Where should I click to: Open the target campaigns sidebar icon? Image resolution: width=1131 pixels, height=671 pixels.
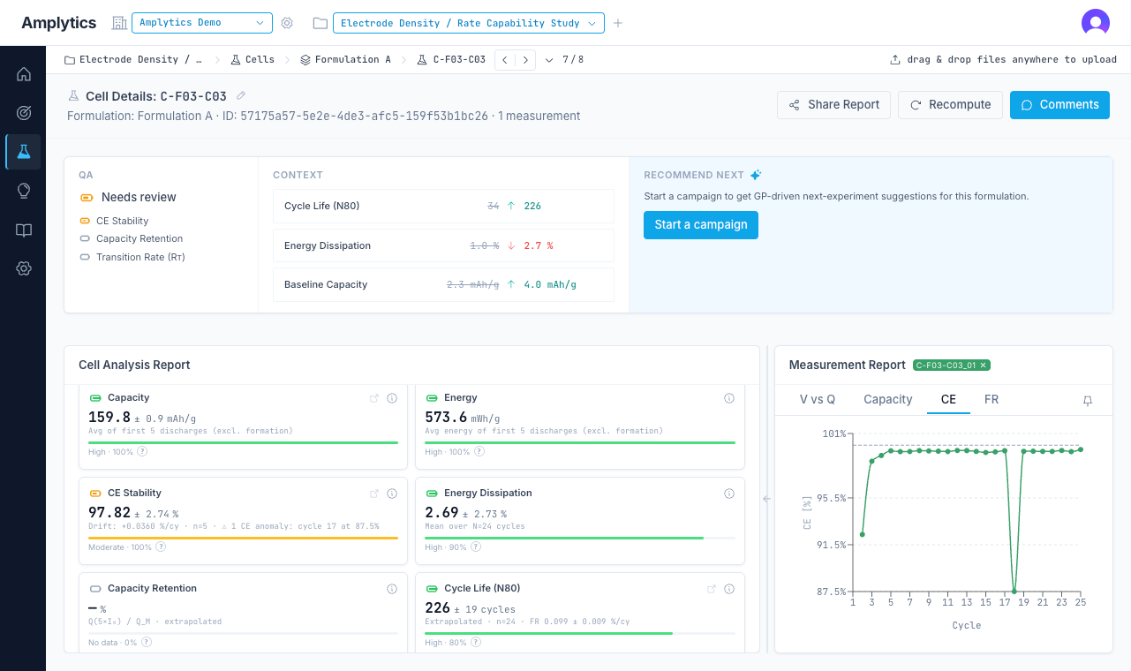click(x=24, y=113)
